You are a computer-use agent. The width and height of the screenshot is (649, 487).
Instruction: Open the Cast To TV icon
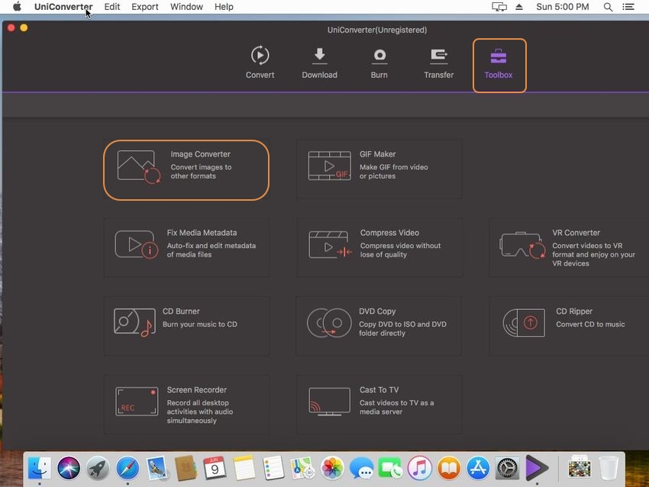pos(329,402)
